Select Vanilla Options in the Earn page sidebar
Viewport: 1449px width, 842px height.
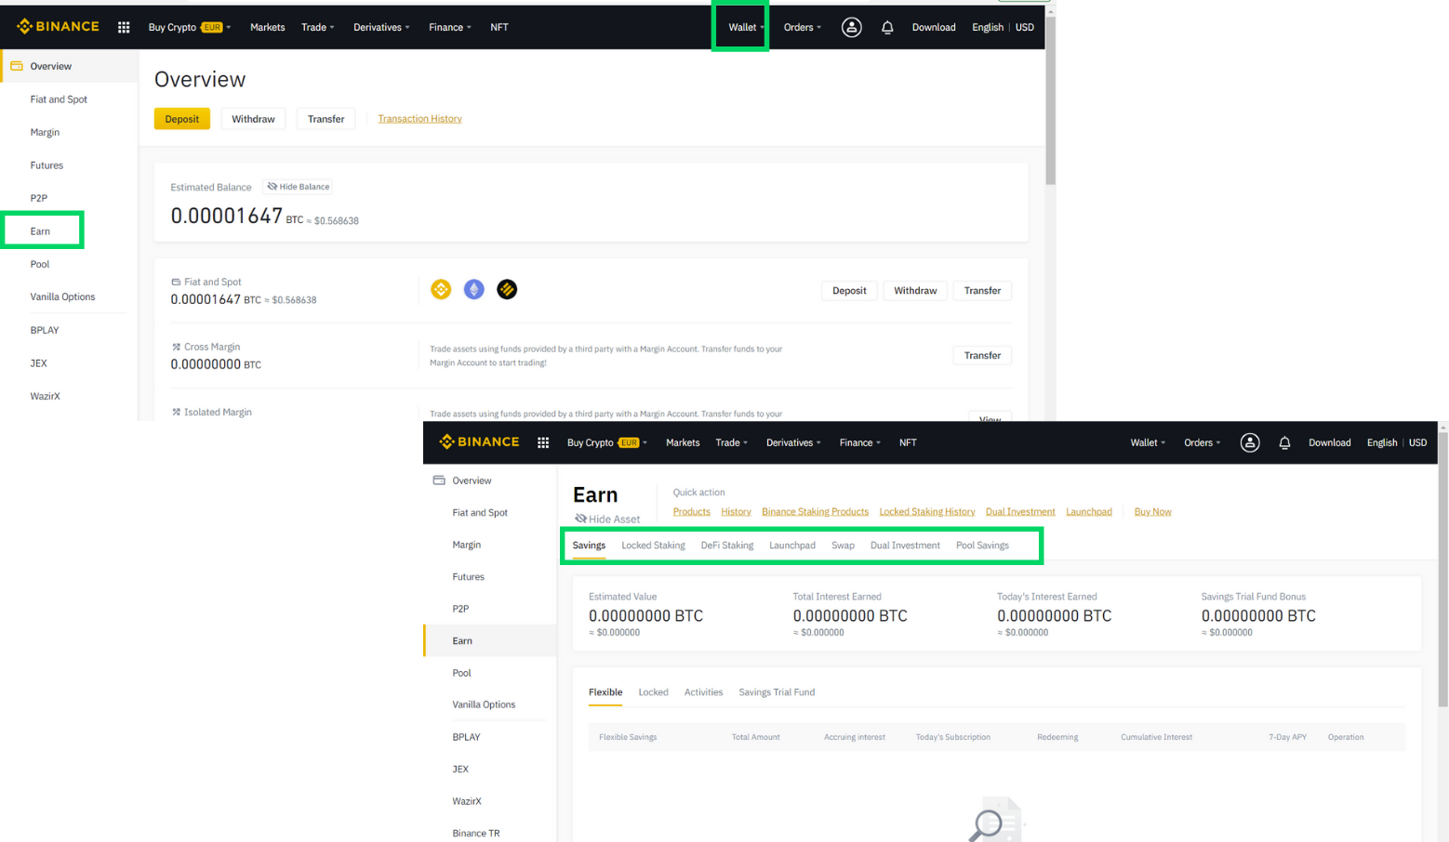point(484,704)
